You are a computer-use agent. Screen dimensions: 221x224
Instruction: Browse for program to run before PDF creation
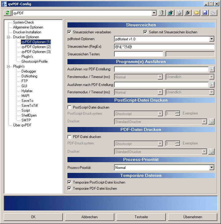(x=212, y=69)
